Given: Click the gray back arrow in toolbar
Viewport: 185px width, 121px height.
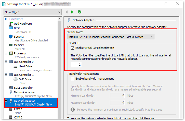Looking at the screenshot, I should 67,12.
